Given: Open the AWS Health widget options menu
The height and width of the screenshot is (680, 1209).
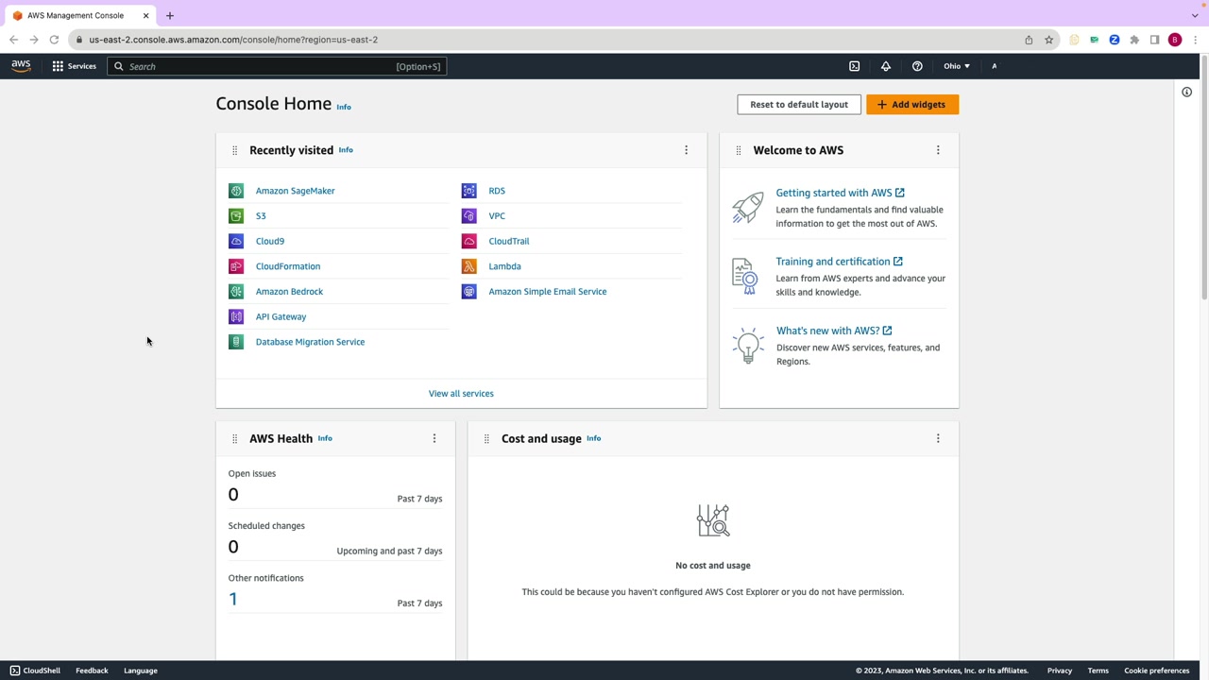Looking at the screenshot, I should point(434,438).
